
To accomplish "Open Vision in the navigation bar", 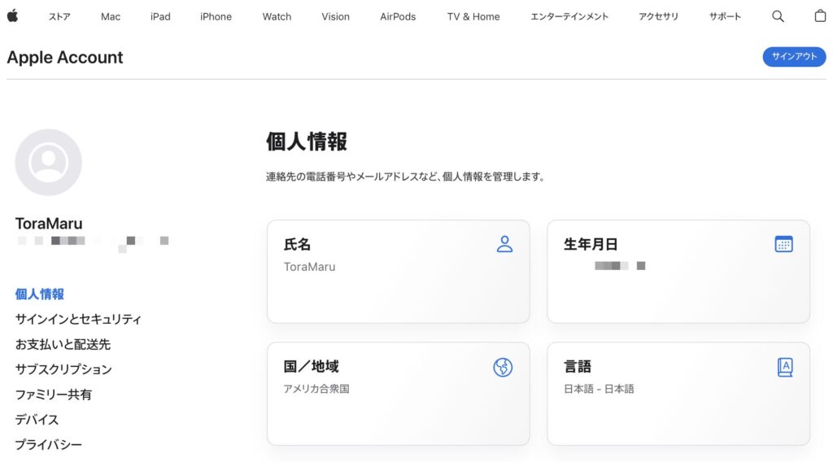I will coord(335,16).
